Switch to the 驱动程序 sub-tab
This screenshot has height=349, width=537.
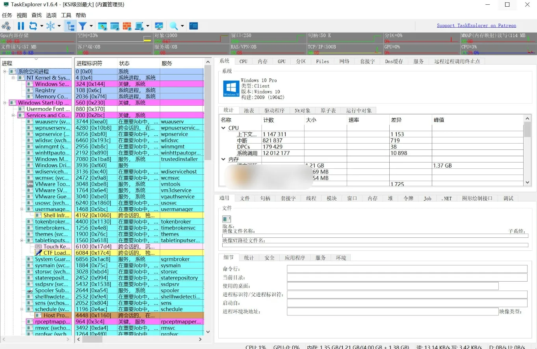point(275,110)
